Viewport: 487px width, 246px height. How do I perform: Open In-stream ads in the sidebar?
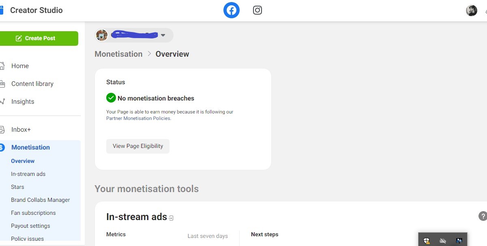28,174
